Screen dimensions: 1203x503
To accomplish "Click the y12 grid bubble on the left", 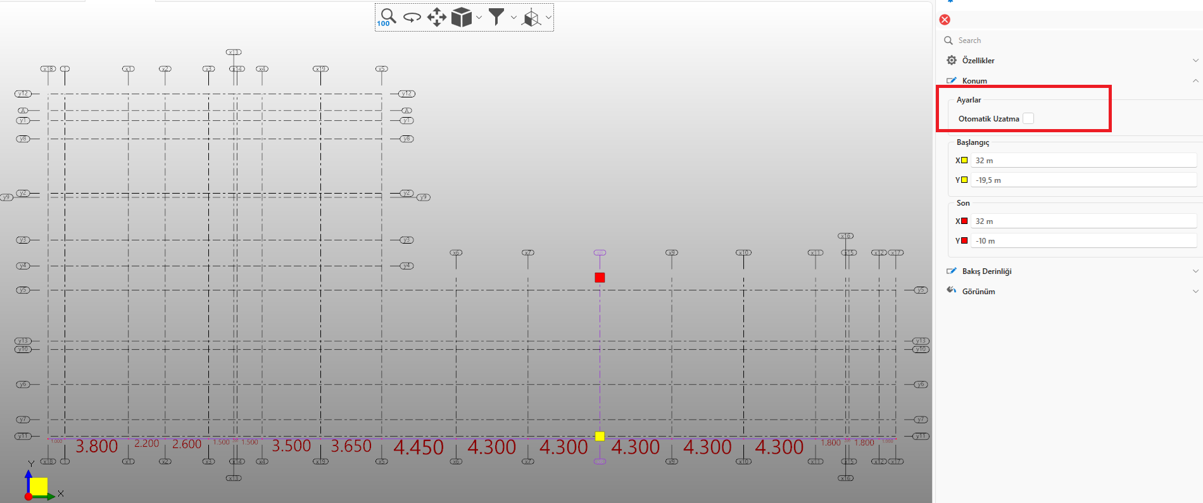I will 23,94.
